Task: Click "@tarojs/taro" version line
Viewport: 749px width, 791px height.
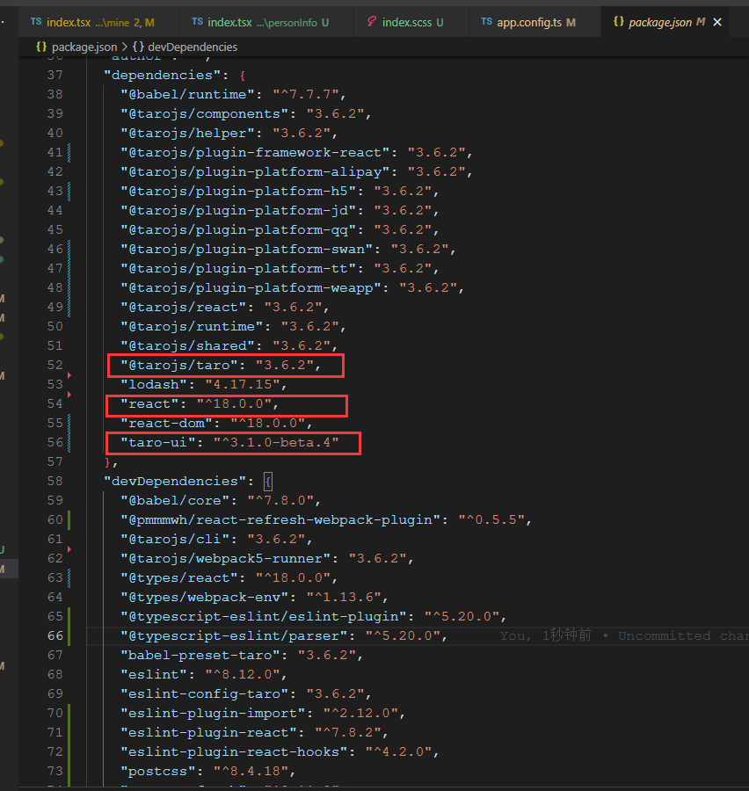Action: [221, 366]
